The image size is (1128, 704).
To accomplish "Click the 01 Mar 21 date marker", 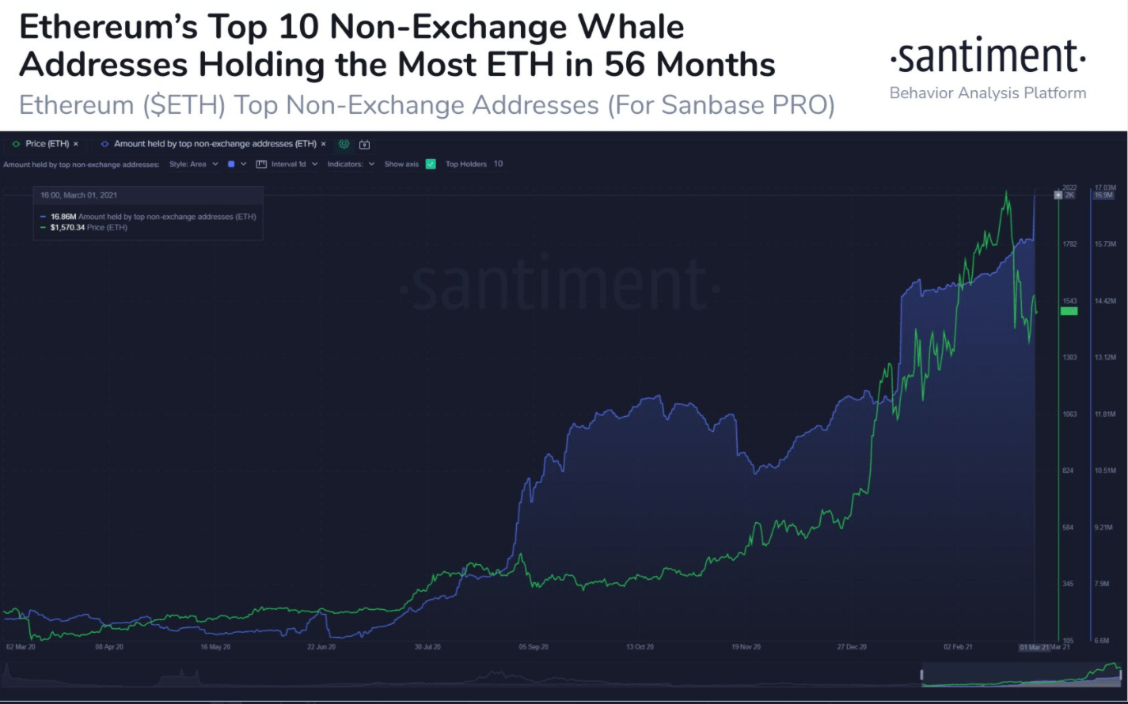I will [1034, 647].
